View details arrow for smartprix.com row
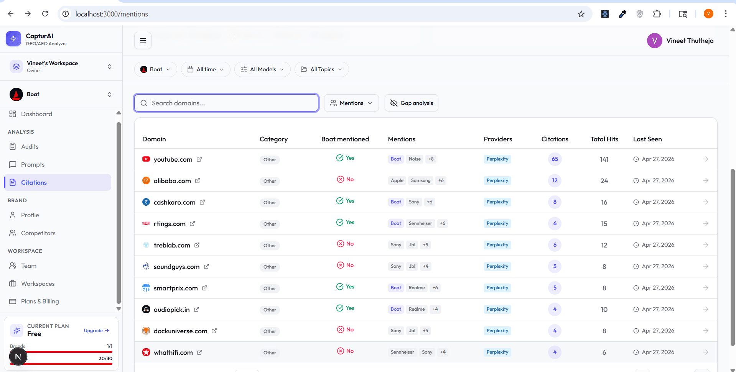Screen dimensions: 736x372 [x=706, y=288]
